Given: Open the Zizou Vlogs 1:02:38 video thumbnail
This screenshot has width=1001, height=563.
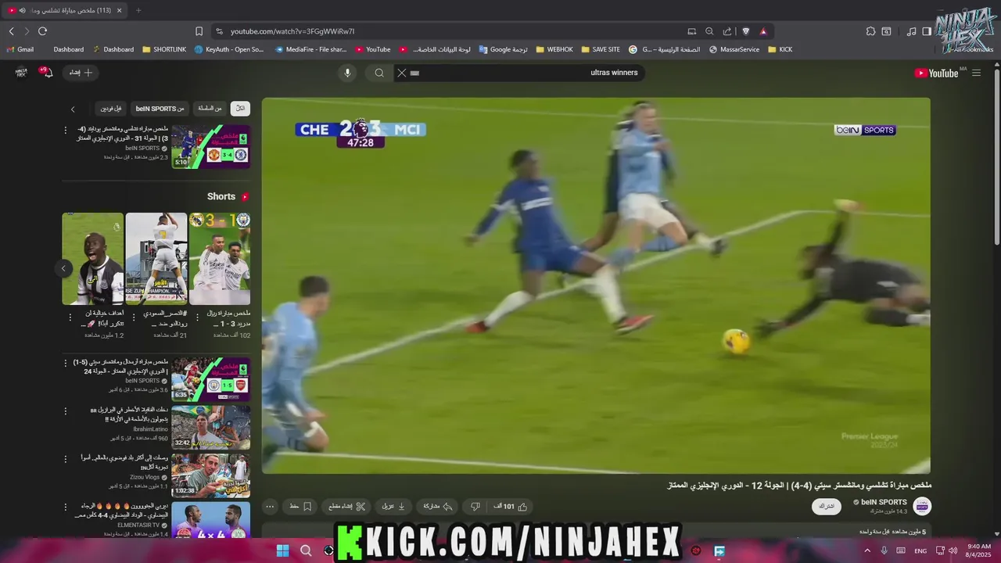Looking at the screenshot, I should pyautogui.click(x=210, y=475).
